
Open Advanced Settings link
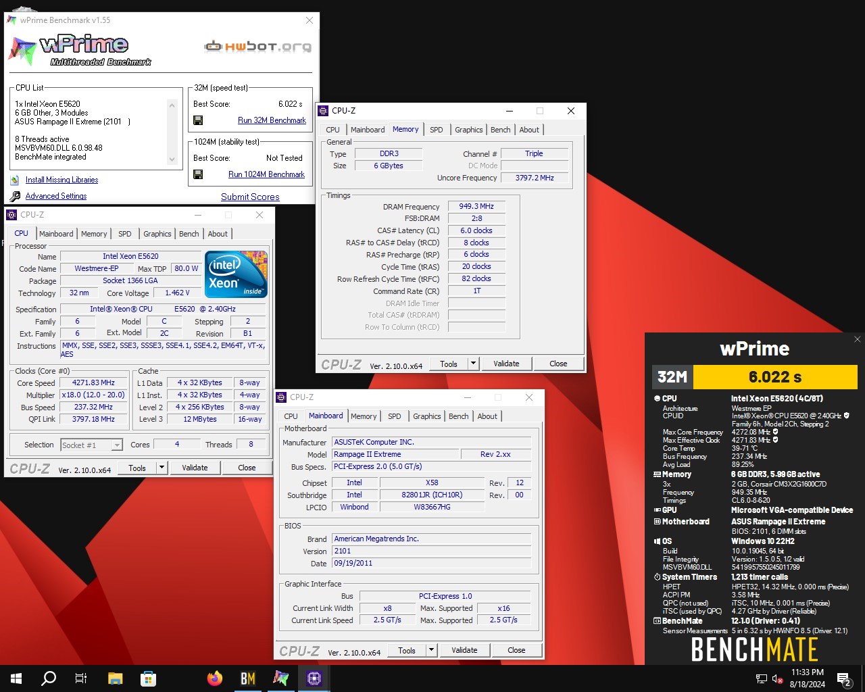pos(56,196)
